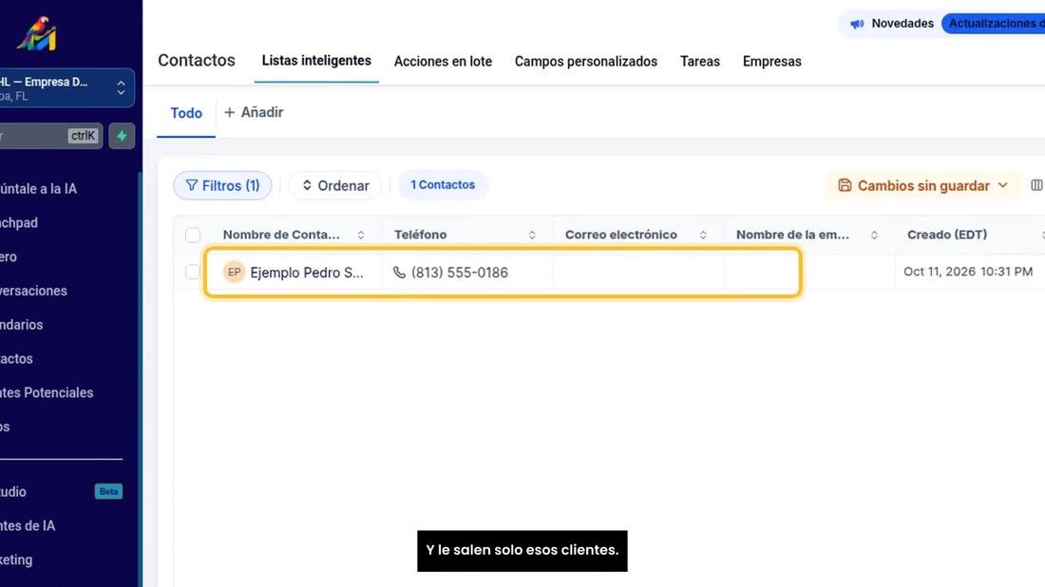Viewport: 1045px width, 587px height.
Task: Open the Calendarios sidebar item
Action: coord(21,325)
